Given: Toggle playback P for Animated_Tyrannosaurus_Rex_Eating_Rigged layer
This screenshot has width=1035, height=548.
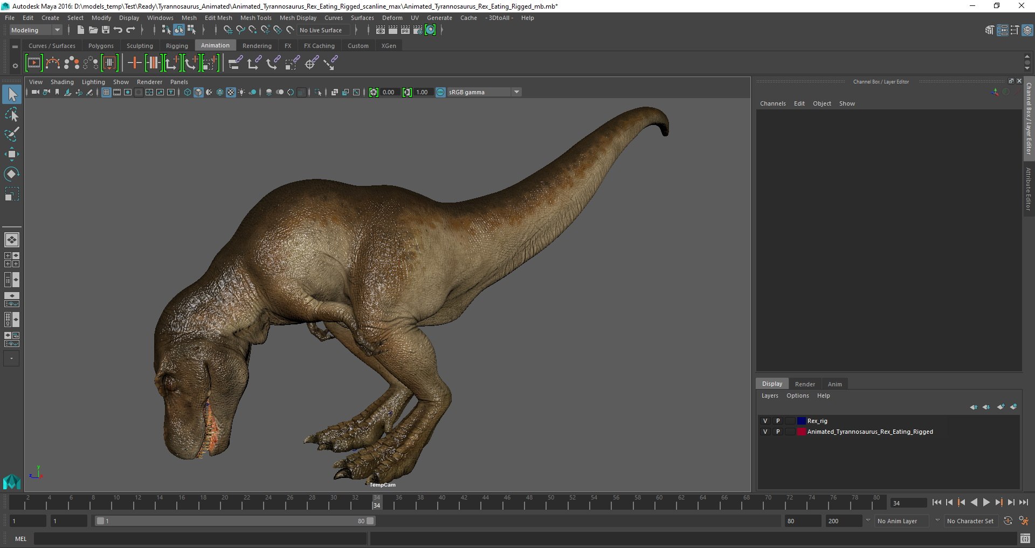Looking at the screenshot, I should (777, 432).
